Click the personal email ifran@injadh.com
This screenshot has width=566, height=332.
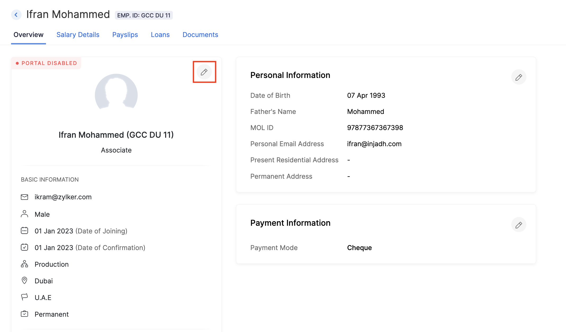tap(374, 144)
